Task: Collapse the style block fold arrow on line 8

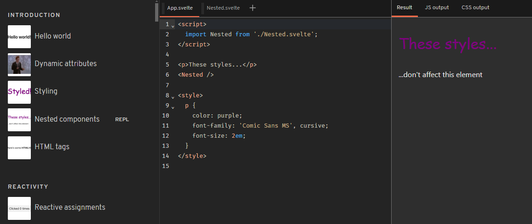Action: pyautogui.click(x=173, y=97)
